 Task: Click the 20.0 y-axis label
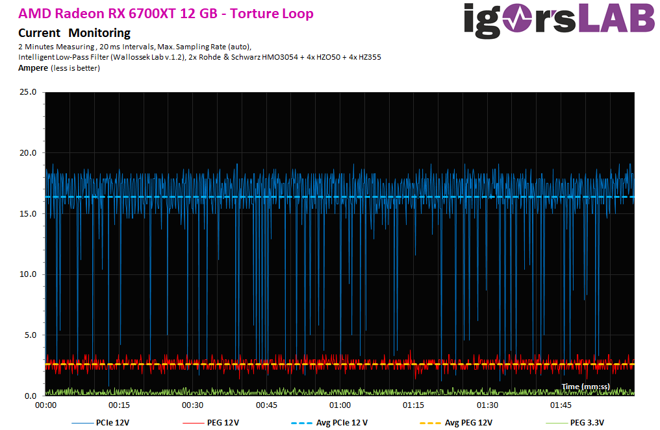point(28,153)
